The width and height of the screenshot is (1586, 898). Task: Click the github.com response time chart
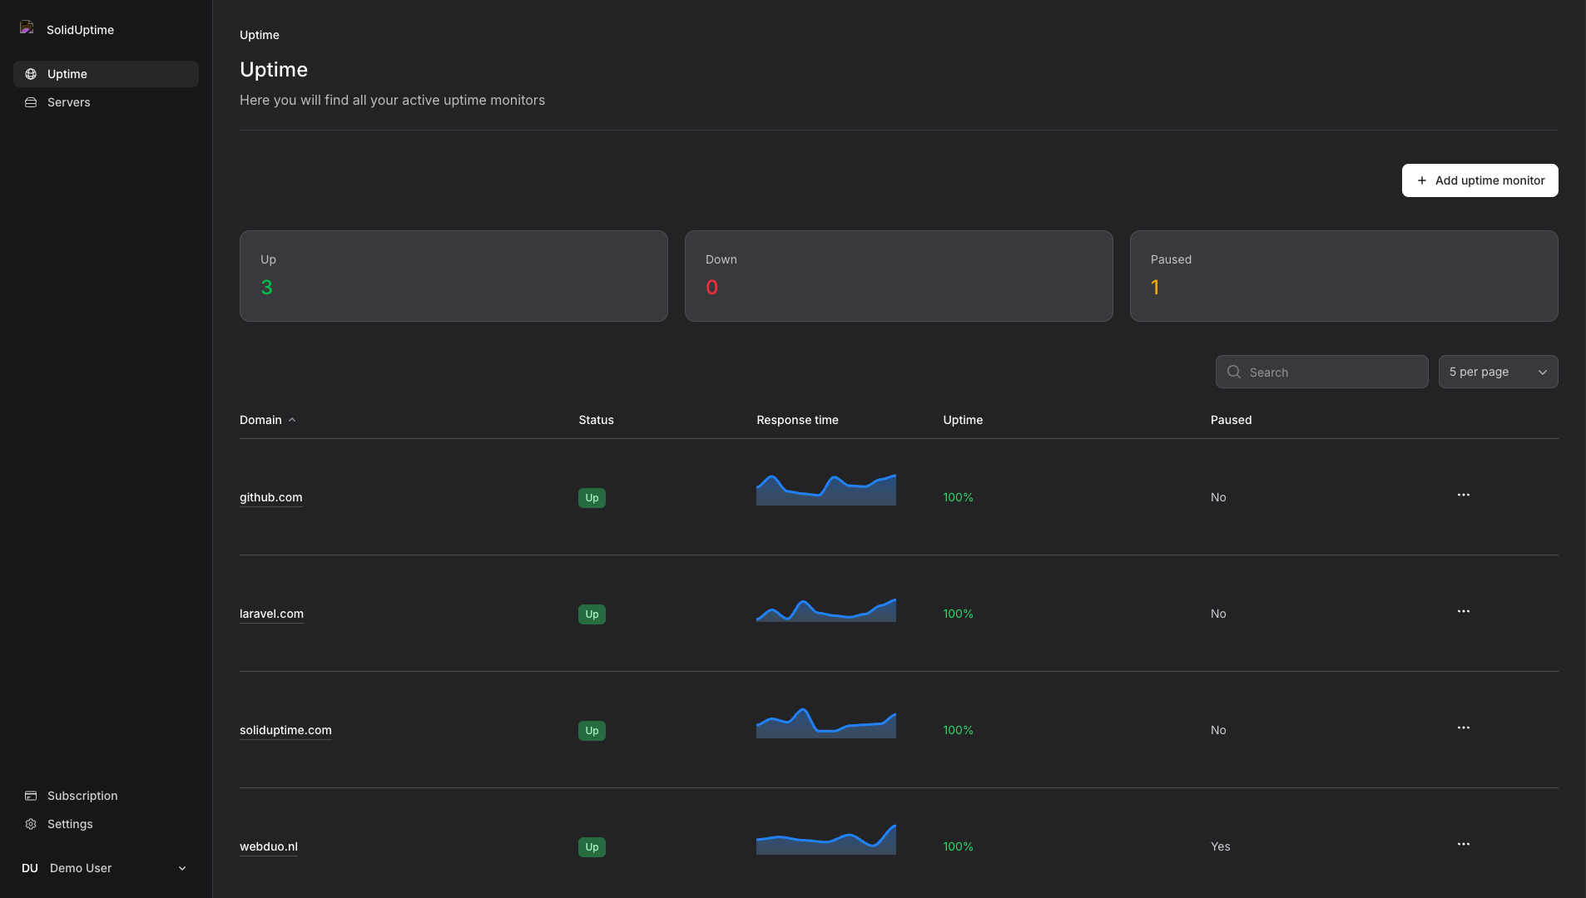click(x=826, y=489)
